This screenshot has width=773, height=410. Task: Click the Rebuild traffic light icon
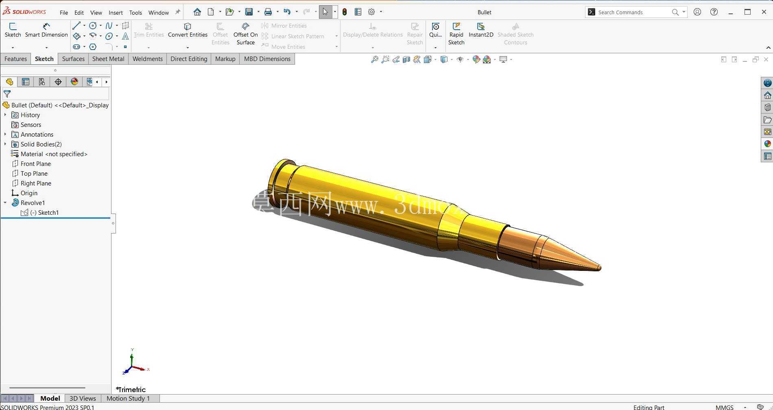point(345,12)
